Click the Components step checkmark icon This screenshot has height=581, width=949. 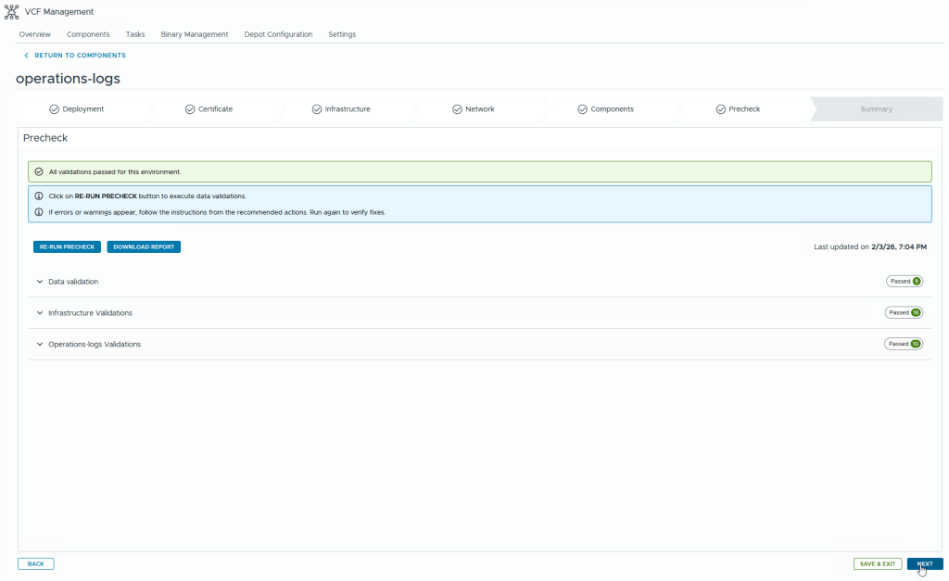[x=582, y=109]
